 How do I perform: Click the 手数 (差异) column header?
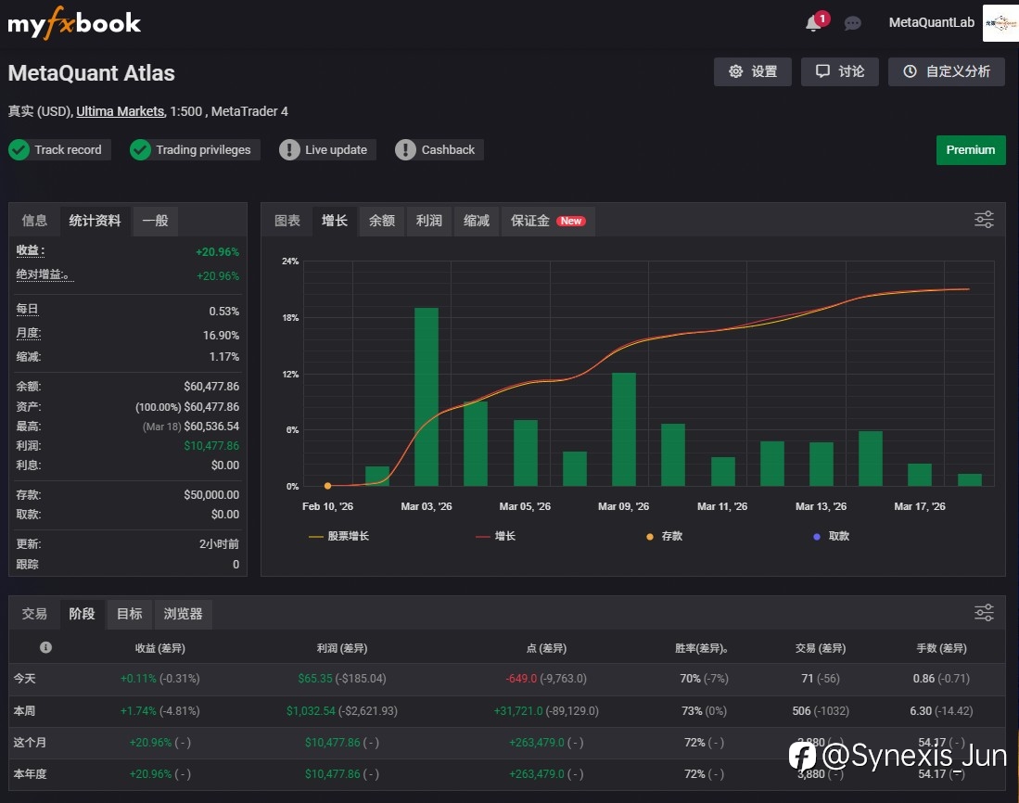(941, 648)
